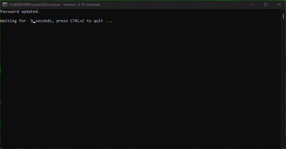Click the 'Waiting for' text
286x149 pixels.
[x=13, y=21]
